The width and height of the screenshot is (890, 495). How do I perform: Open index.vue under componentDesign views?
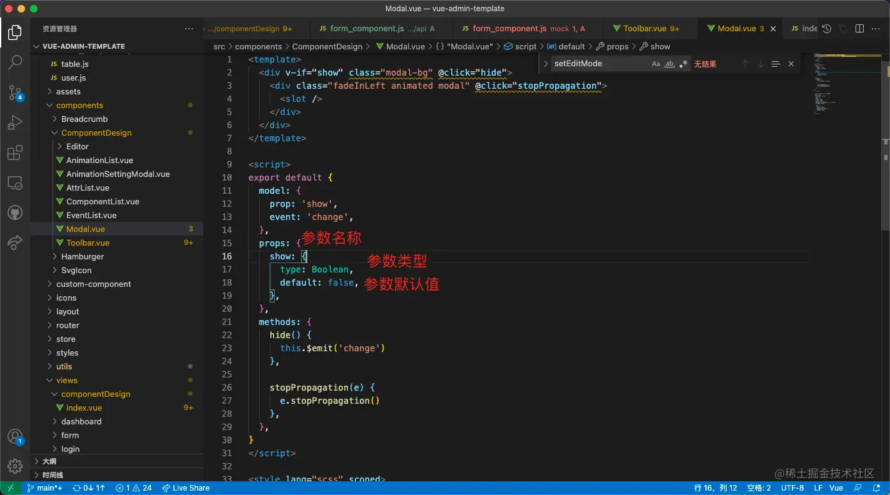(117, 407)
